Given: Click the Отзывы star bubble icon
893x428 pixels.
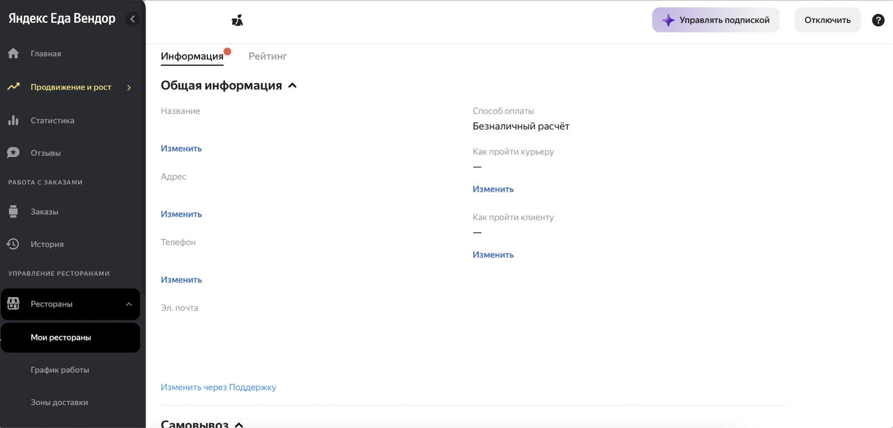Looking at the screenshot, I should (13, 153).
